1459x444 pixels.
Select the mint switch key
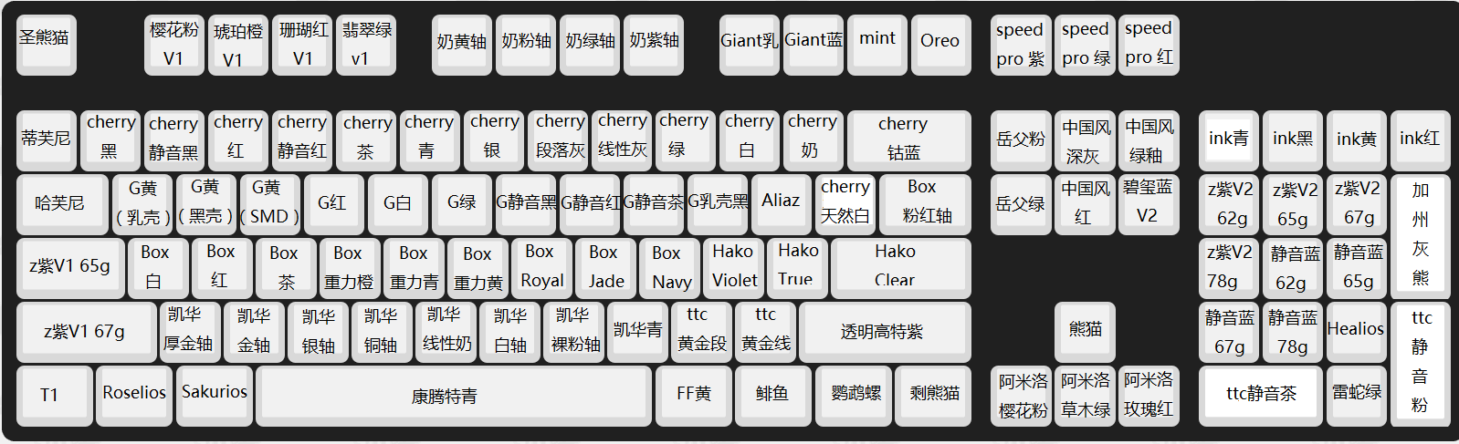tap(876, 43)
